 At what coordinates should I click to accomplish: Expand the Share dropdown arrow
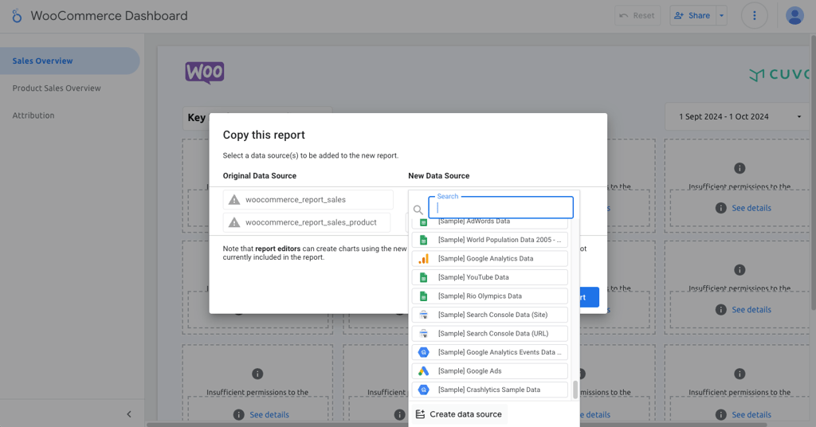pyautogui.click(x=721, y=16)
